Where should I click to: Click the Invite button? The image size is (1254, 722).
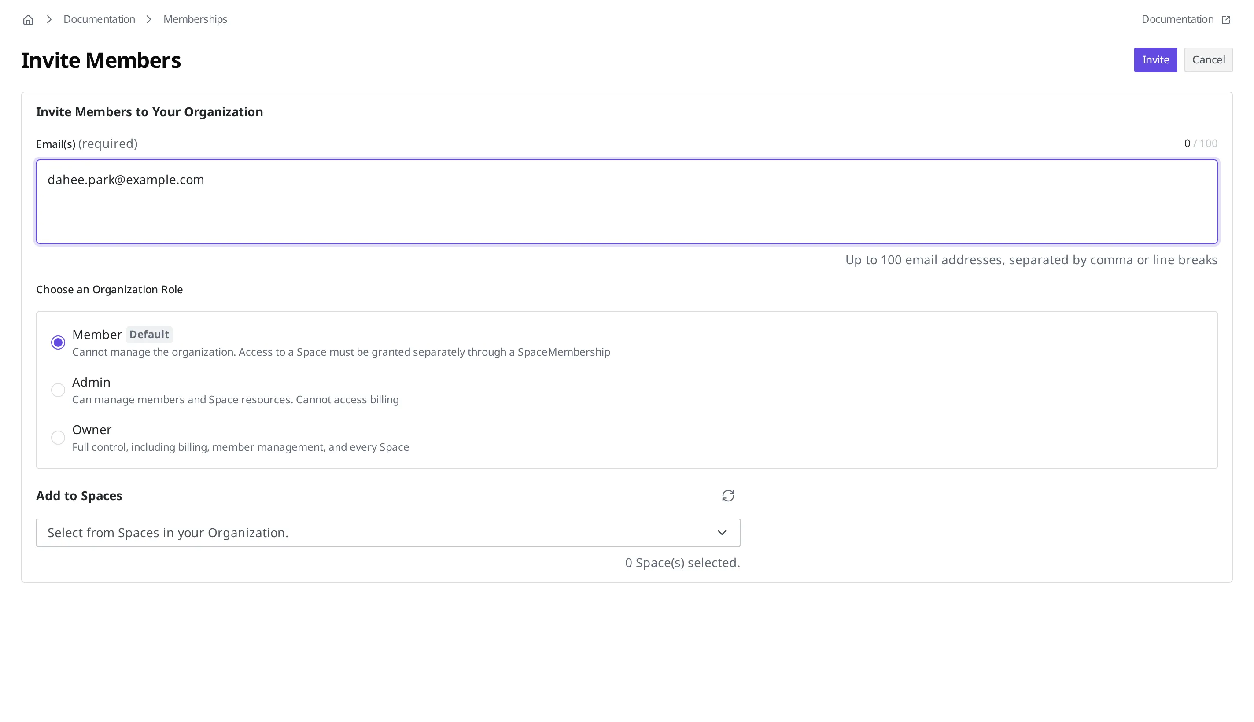tap(1155, 60)
